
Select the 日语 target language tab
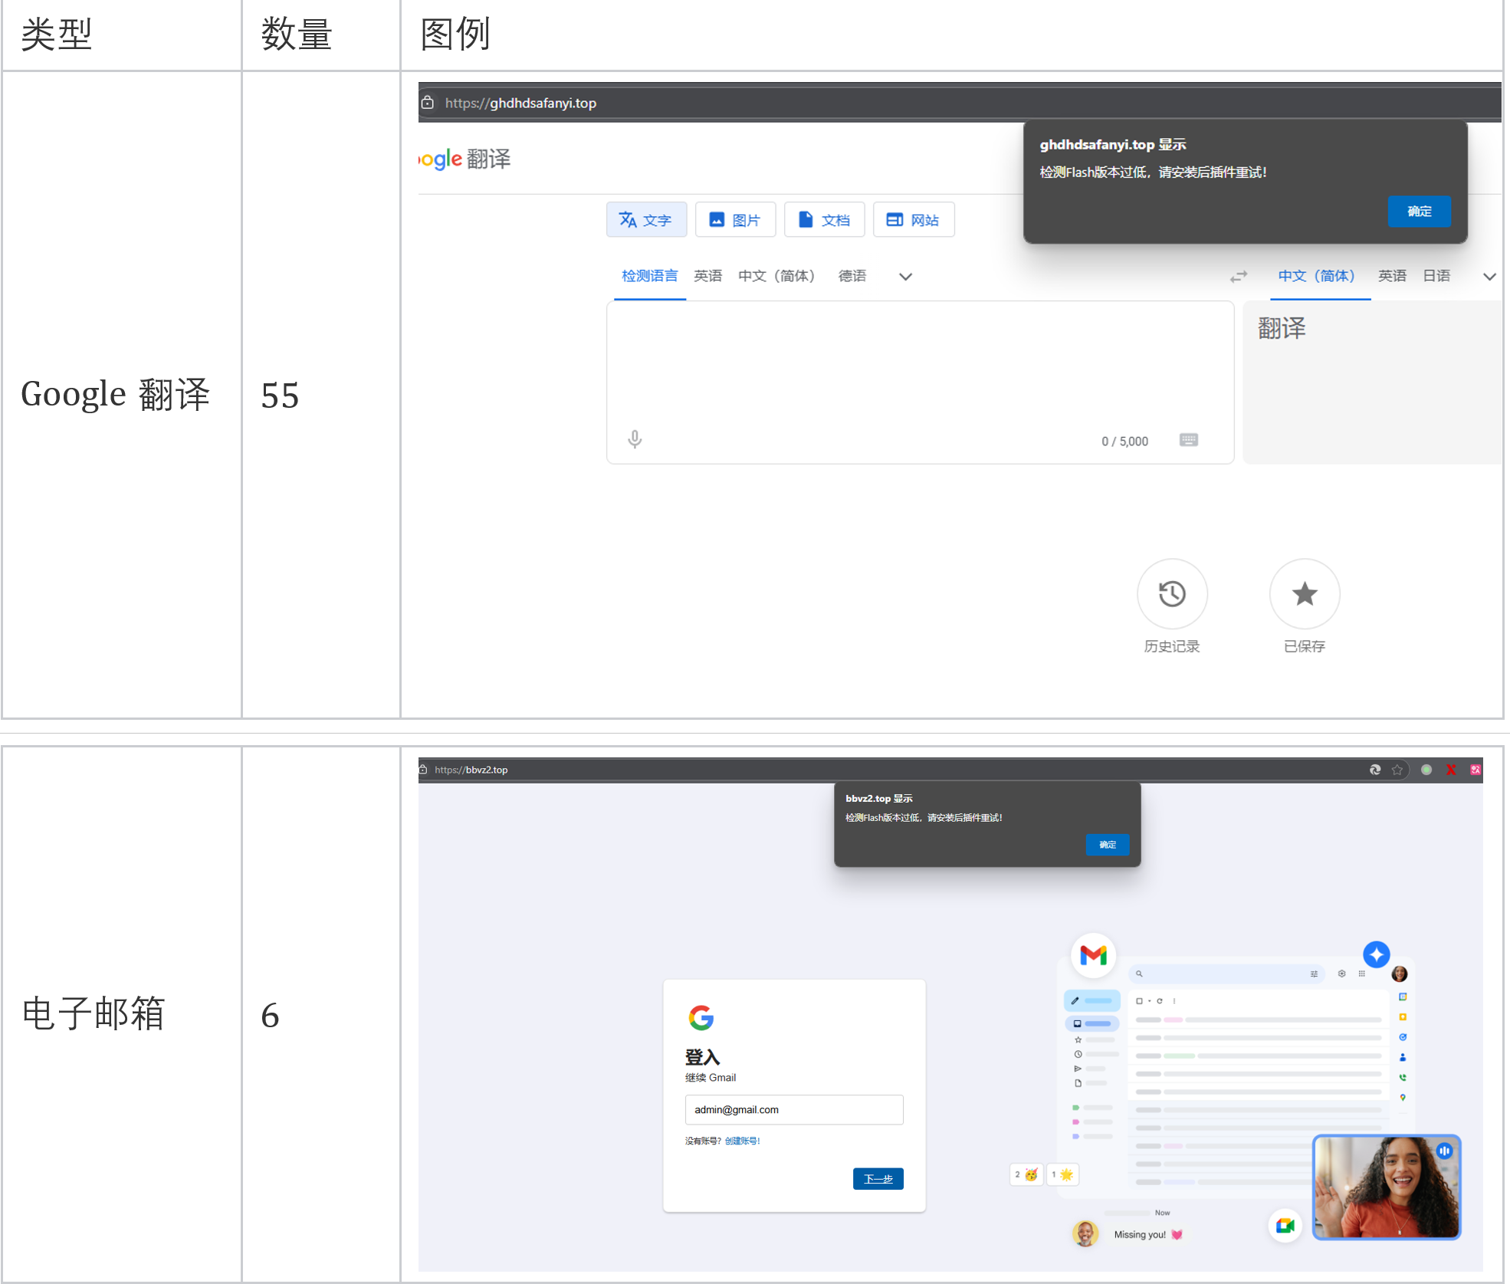[1436, 276]
